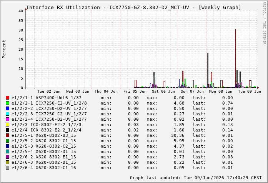The image size is (268, 183).
Task: Click the cyan swatch for e1/2/2-3 ICX7250-C2-UV_1/2/7
Action: coord(7,114)
